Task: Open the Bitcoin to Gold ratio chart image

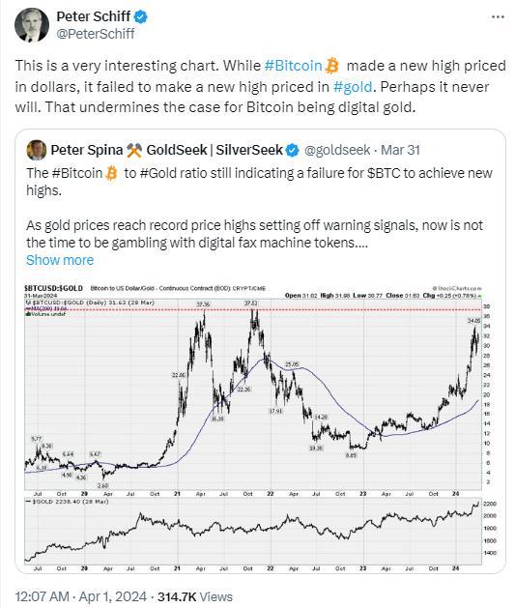Action: (253, 424)
